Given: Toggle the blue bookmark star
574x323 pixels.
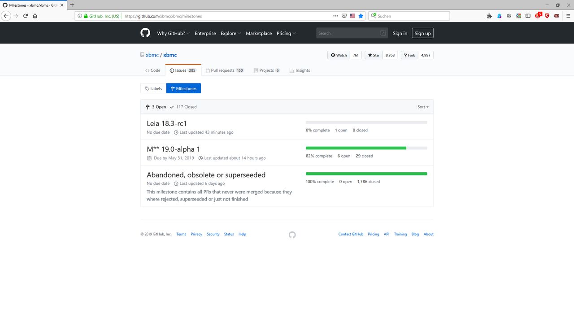Looking at the screenshot, I should pos(361,16).
